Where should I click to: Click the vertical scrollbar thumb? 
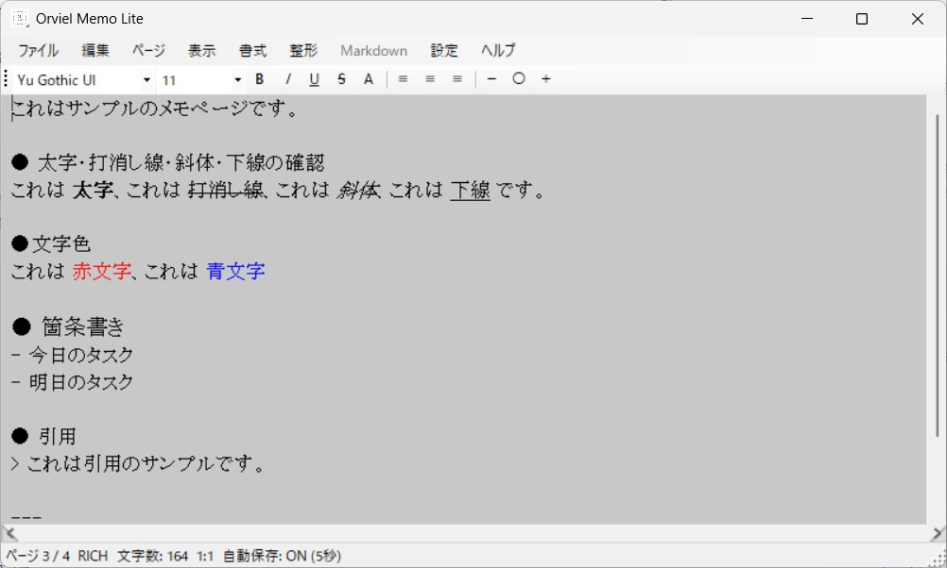pyautogui.click(x=937, y=275)
